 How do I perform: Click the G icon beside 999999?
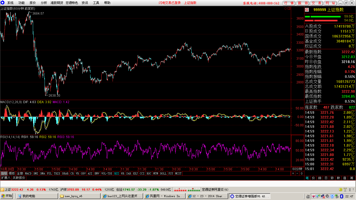[x=307, y=10]
